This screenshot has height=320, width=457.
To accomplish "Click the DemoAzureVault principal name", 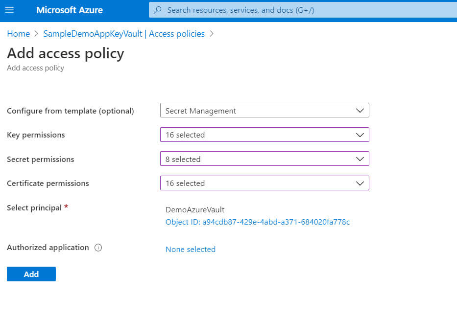I will (195, 209).
